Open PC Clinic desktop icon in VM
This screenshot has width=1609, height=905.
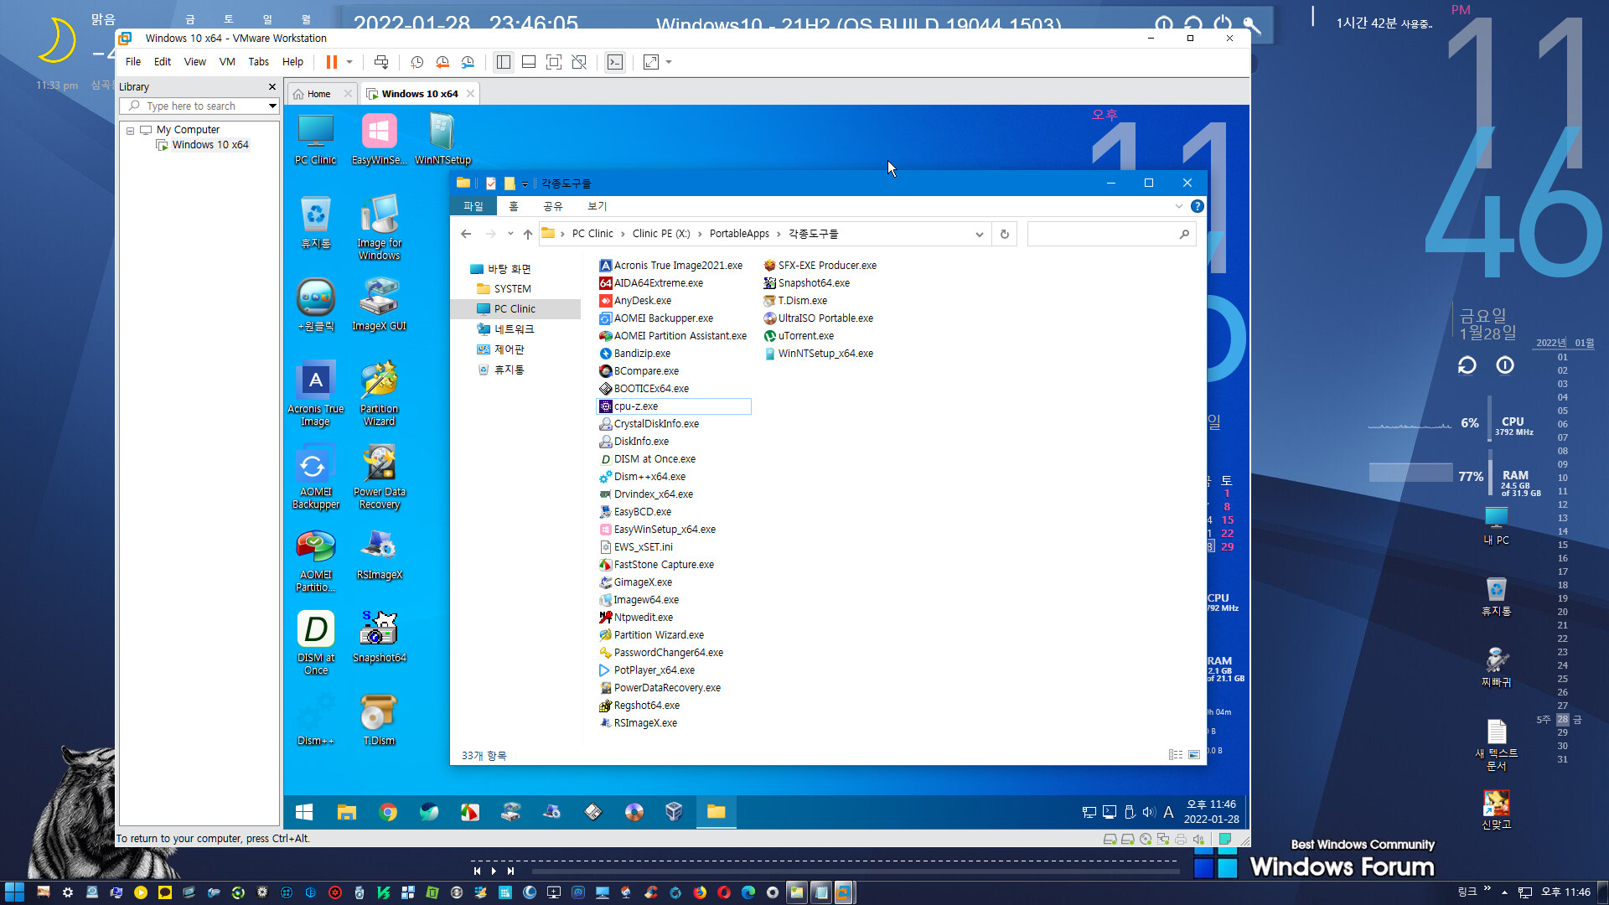(x=315, y=139)
